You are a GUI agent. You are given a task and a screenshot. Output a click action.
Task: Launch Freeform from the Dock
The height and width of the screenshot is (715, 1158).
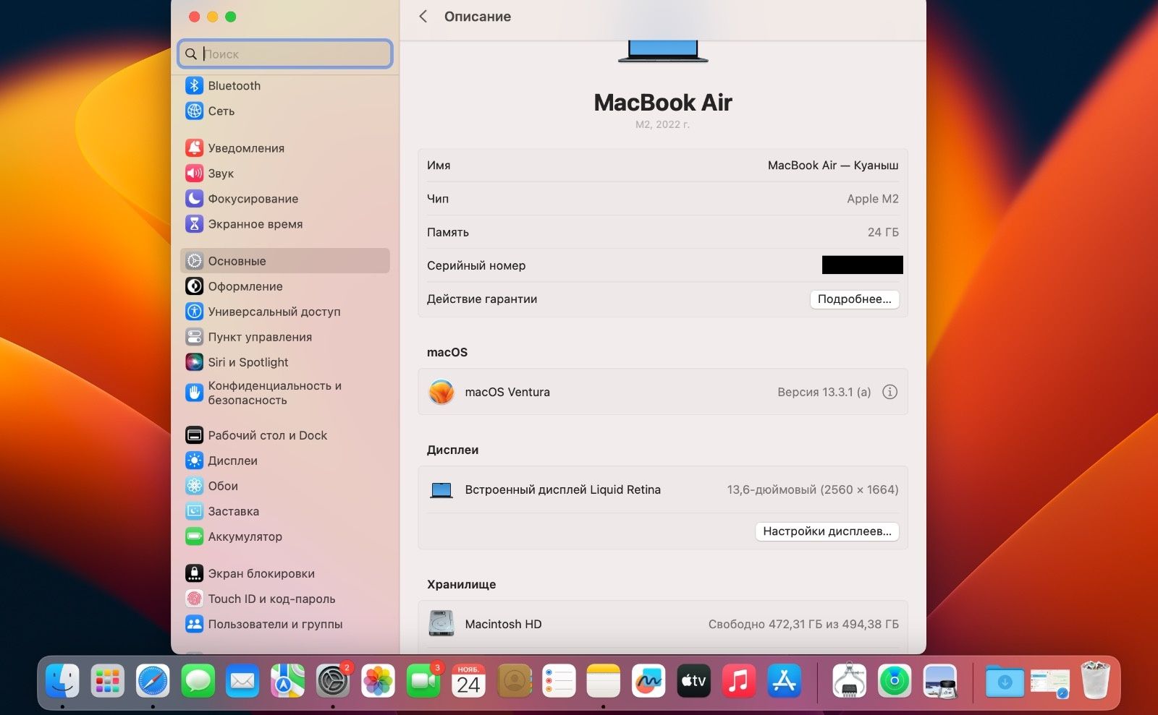tap(648, 680)
